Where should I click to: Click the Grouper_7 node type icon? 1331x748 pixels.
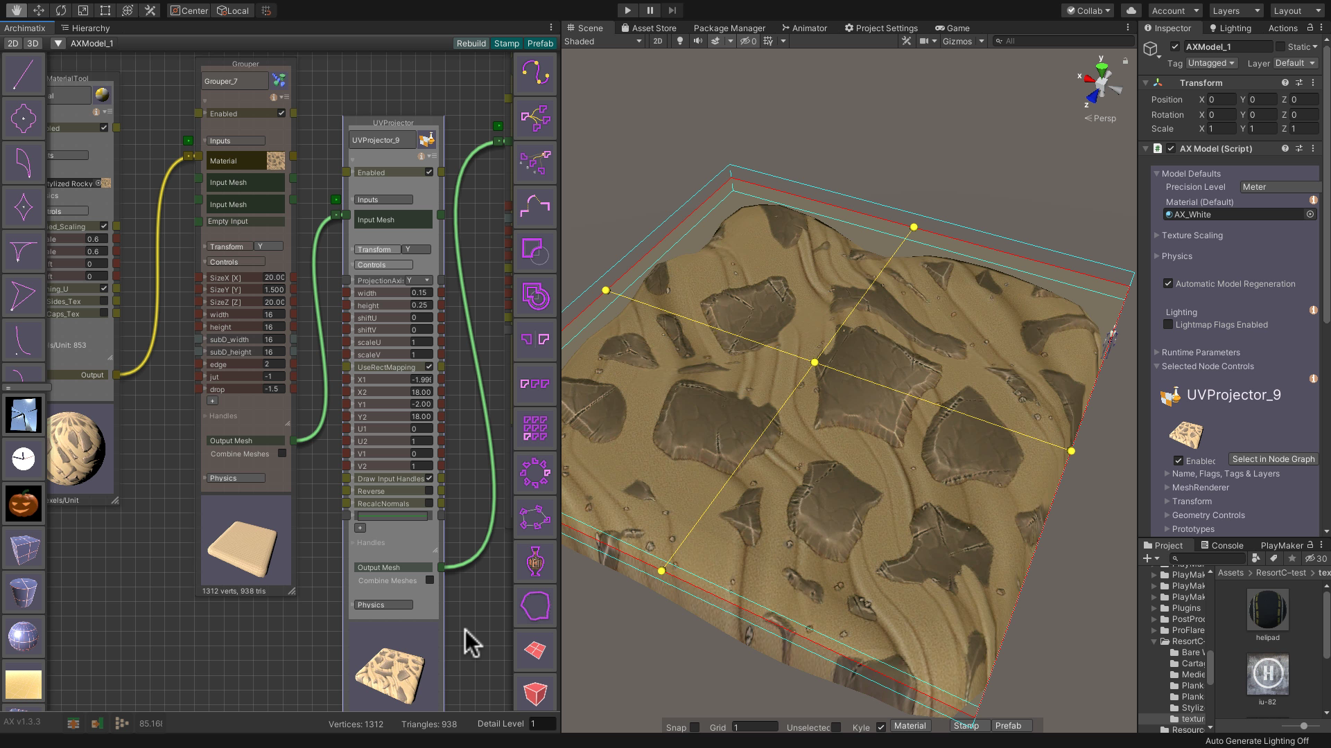[279, 81]
